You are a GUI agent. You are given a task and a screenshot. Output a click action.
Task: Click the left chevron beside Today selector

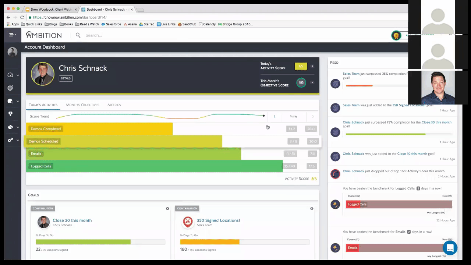click(274, 116)
